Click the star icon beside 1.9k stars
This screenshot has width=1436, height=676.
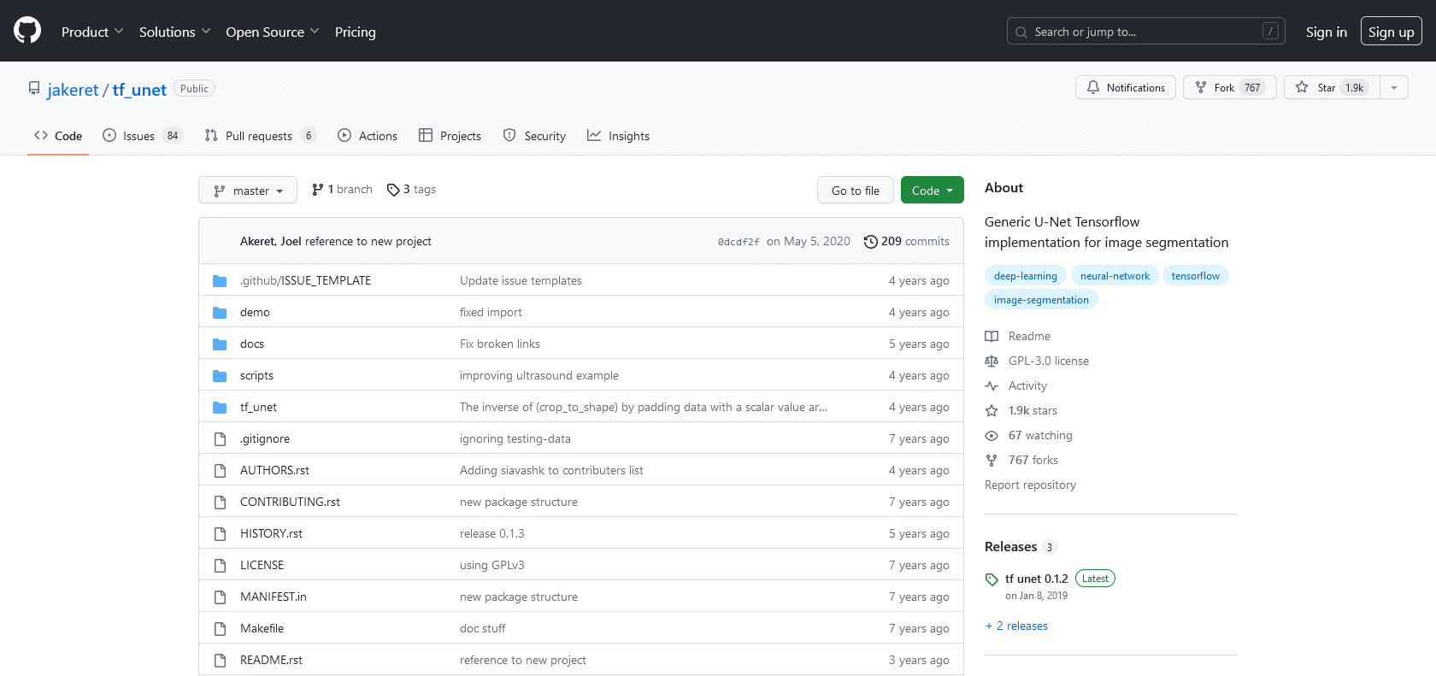click(992, 411)
